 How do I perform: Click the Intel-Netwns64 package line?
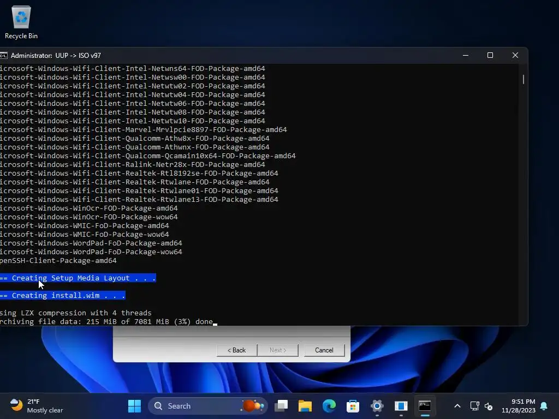point(132,68)
